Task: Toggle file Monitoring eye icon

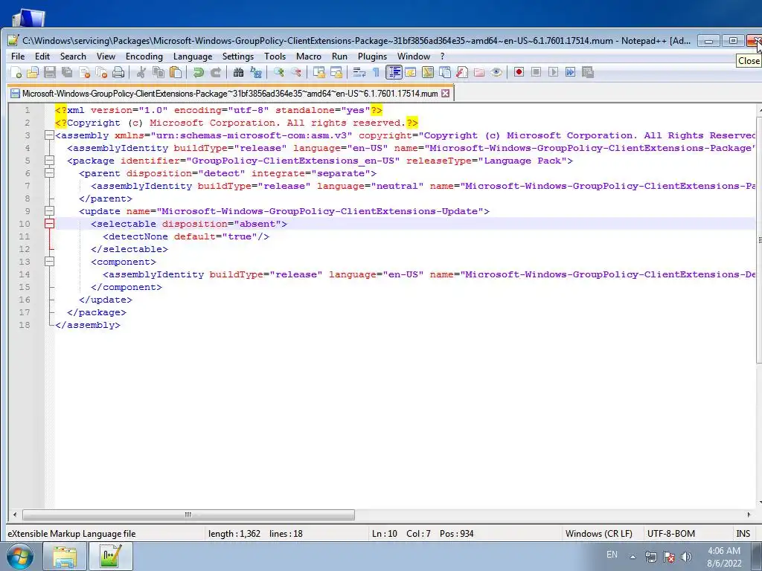Action: (x=496, y=73)
